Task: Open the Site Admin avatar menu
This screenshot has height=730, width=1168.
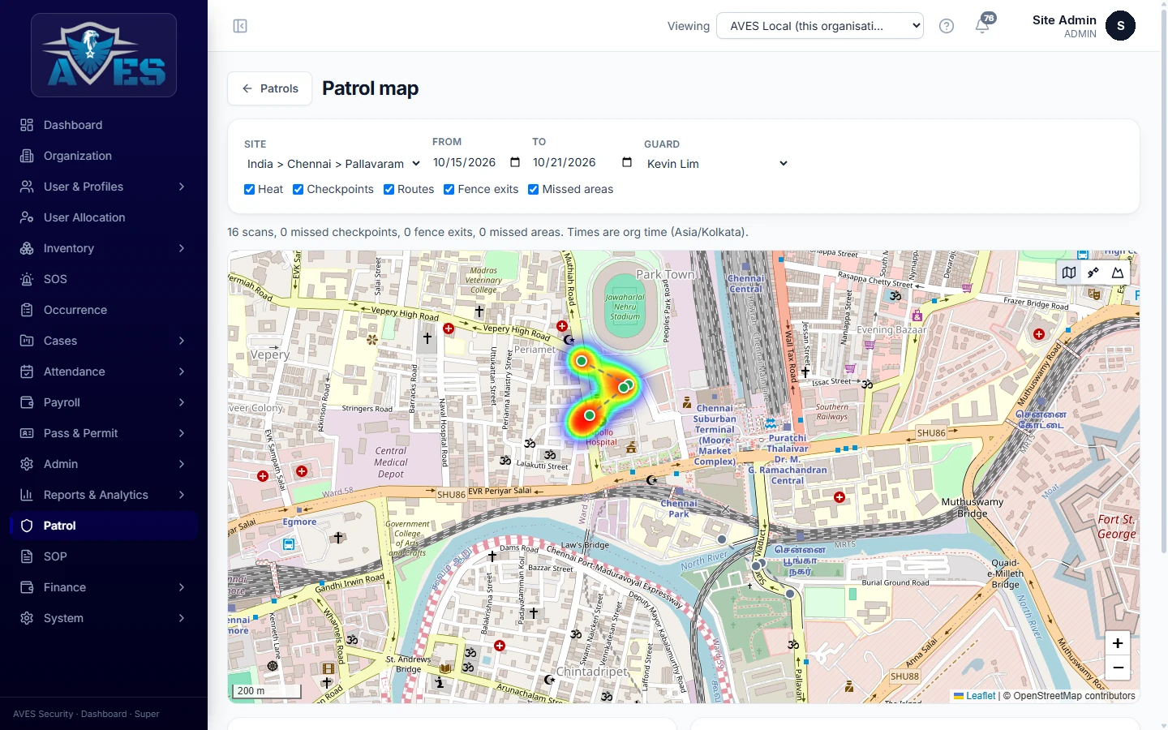Action: pyautogui.click(x=1120, y=26)
